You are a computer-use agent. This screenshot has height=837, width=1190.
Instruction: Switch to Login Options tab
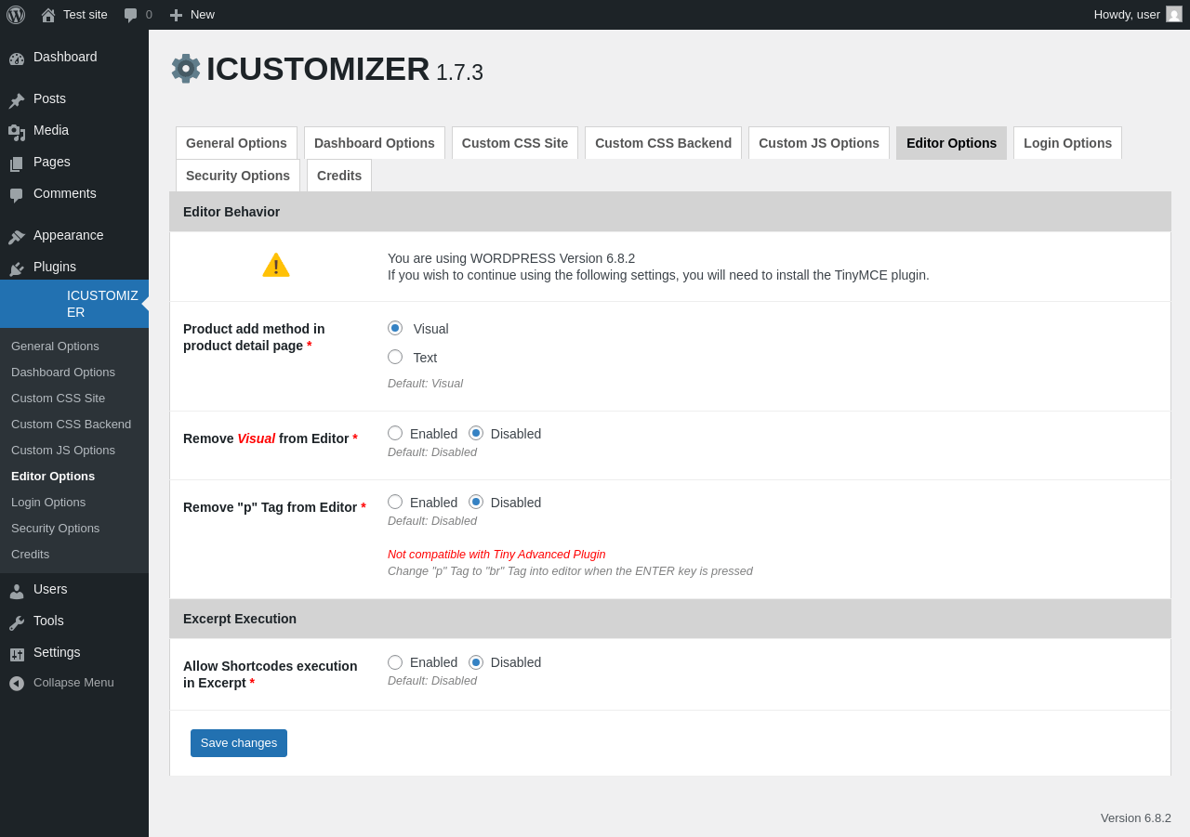[x=1067, y=143]
